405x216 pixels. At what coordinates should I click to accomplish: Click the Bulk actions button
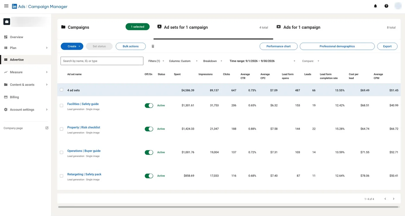[x=131, y=46]
